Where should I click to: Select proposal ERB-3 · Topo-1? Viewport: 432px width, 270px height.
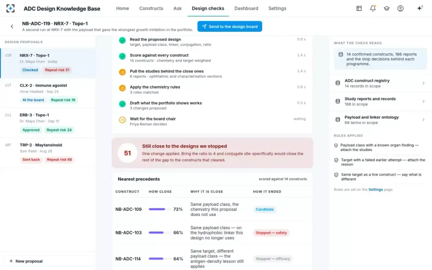point(48,122)
